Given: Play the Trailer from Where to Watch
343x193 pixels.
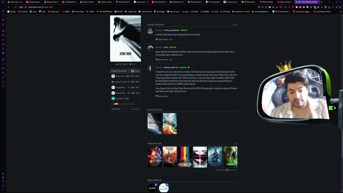Looking at the screenshot, I should click(135, 71).
